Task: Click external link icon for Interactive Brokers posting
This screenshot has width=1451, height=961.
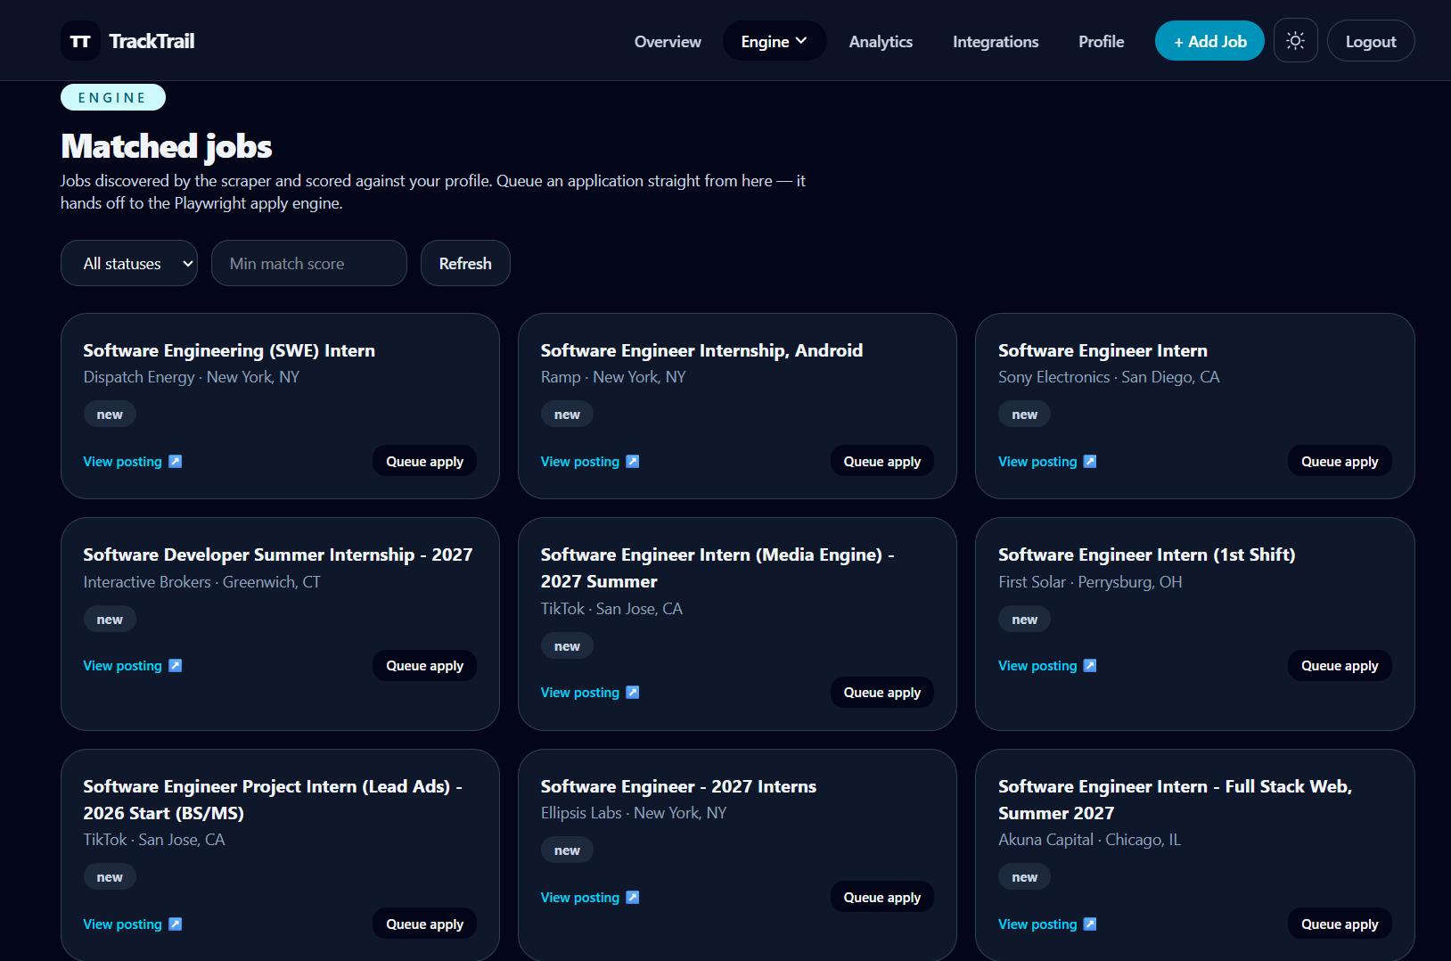Action: tap(176, 666)
